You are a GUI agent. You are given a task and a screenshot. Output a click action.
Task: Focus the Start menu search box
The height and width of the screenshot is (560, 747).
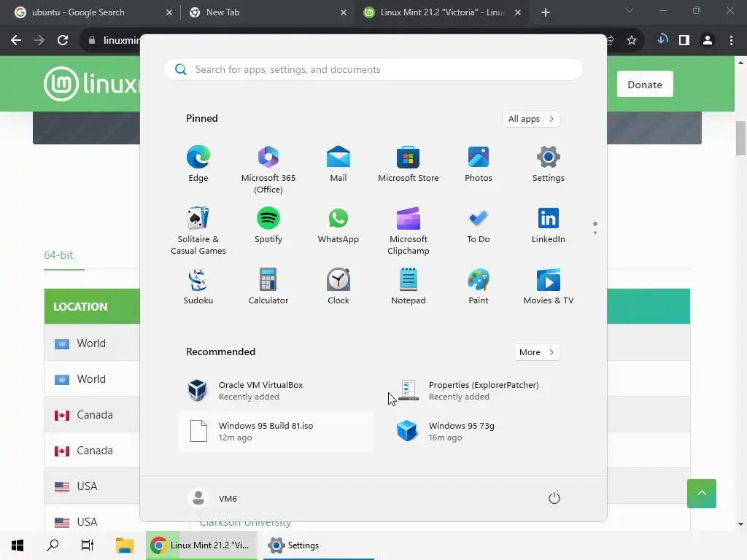point(373,69)
